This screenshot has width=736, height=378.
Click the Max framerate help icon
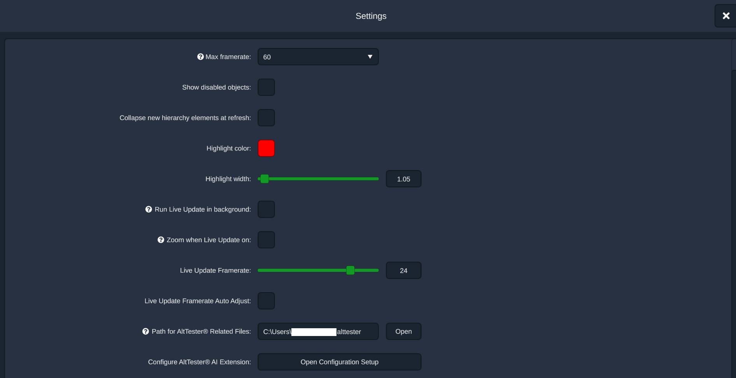pos(200,57)
